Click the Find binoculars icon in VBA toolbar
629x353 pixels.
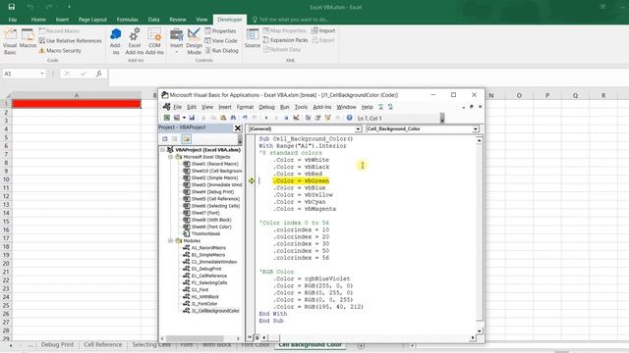click(x=233, y=118)
